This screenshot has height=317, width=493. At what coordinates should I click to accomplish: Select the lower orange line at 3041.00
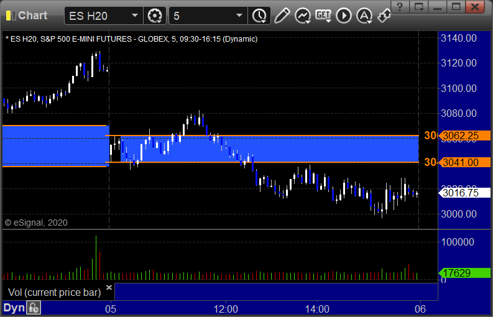(x=262, y=162)
